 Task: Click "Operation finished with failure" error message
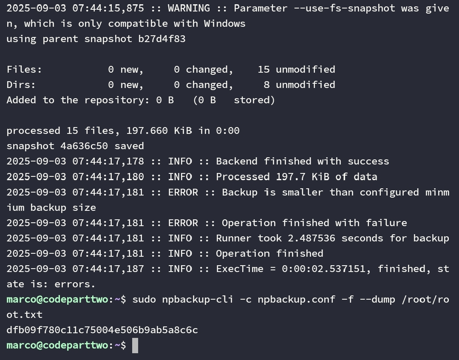click(x=314, y=223)
